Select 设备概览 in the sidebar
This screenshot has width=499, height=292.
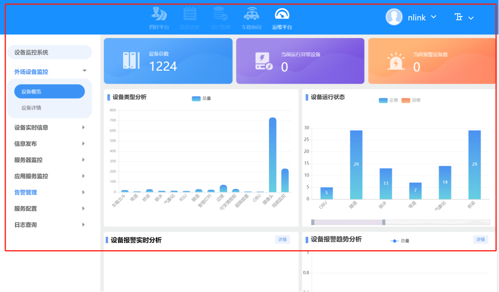click(49, 92)
